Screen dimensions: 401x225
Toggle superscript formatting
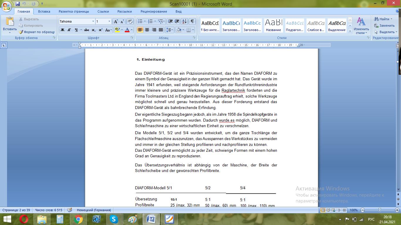[100, 30]
